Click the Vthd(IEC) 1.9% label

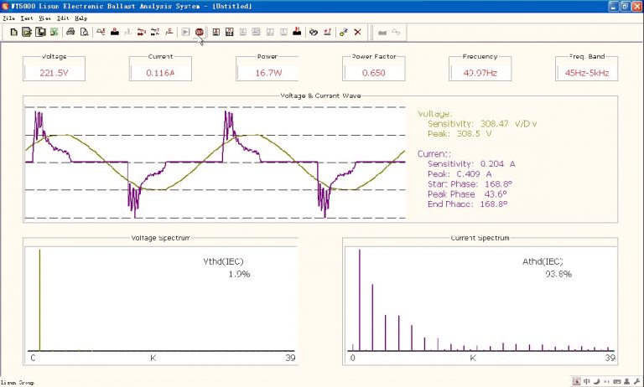(226, 267)
